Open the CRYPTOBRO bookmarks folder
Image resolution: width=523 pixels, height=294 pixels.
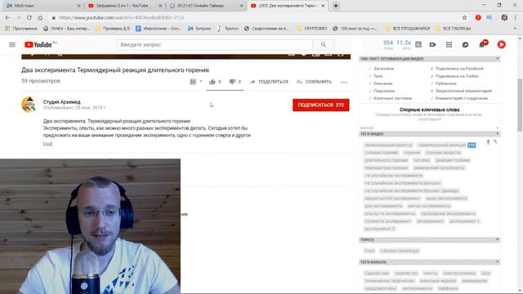311,29
